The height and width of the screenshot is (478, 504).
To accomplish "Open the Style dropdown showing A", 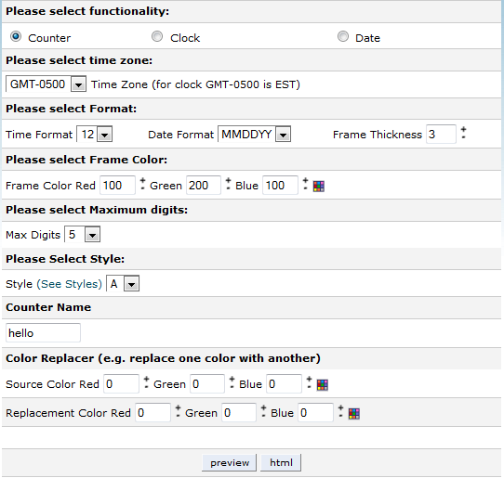I will 123,284.
